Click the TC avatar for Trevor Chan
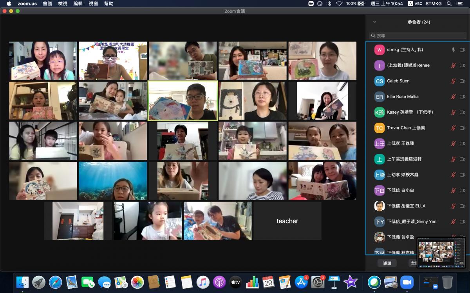Screen dimensions: 470x293 379,128
